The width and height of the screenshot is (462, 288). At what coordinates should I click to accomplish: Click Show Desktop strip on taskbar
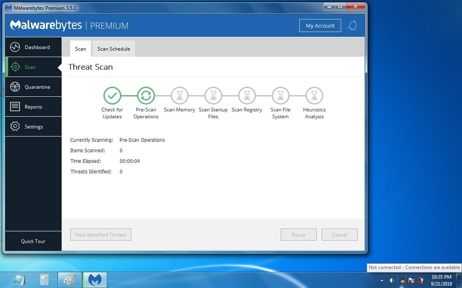(x=459, y=280)
